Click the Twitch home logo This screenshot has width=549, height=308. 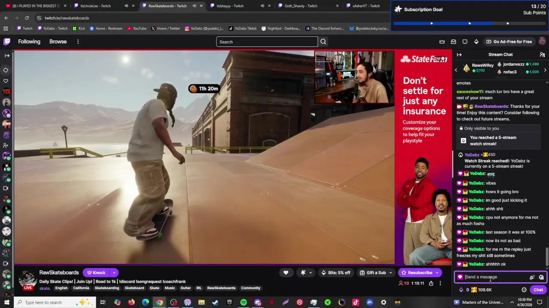coord(7,41)
